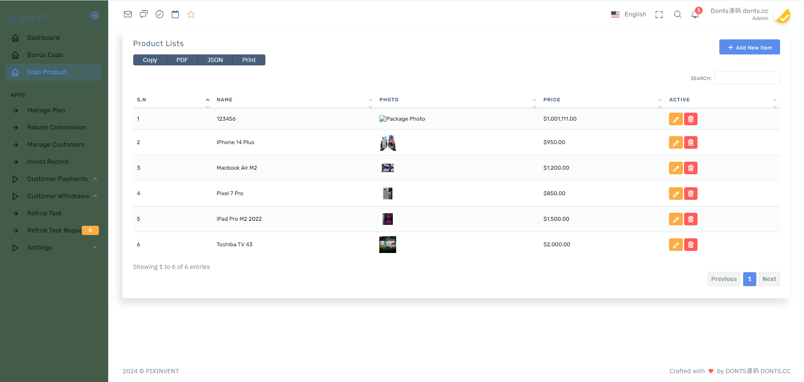
Task: Delete iPhone 14 Plus row
Action: (691, 142)
